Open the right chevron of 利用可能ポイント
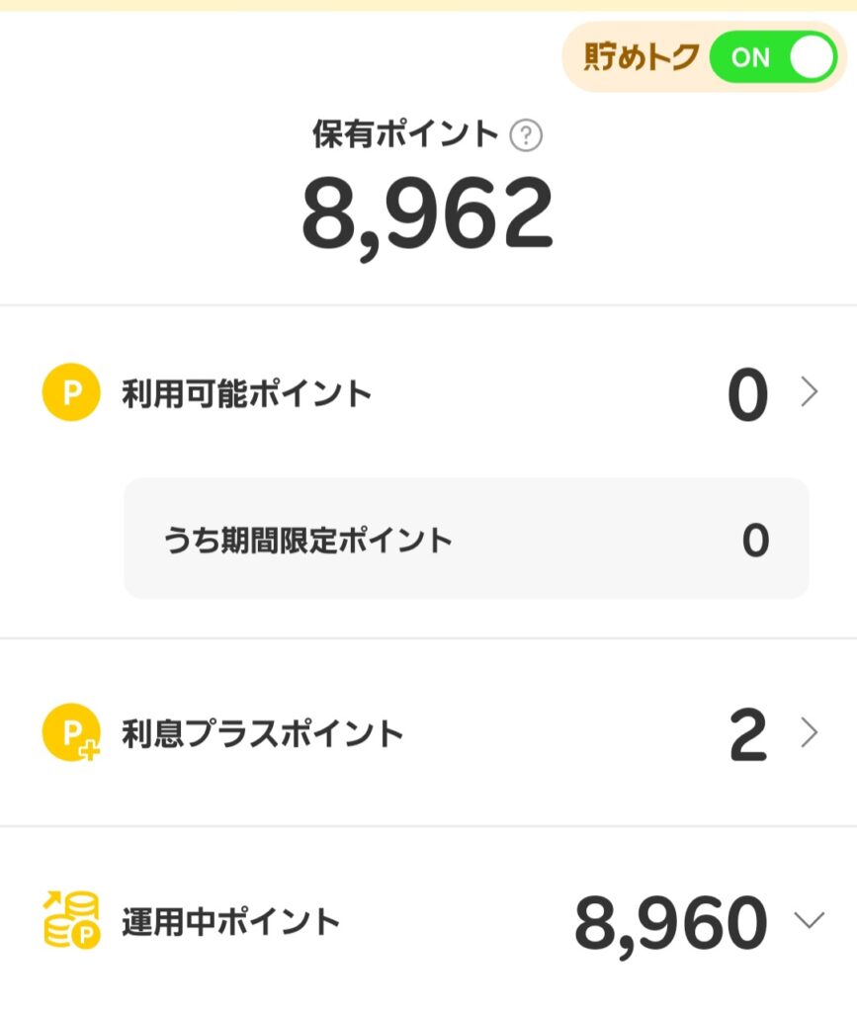This screenshot has width=857, height=1012. pyautogui.click(x=810, y=393)
